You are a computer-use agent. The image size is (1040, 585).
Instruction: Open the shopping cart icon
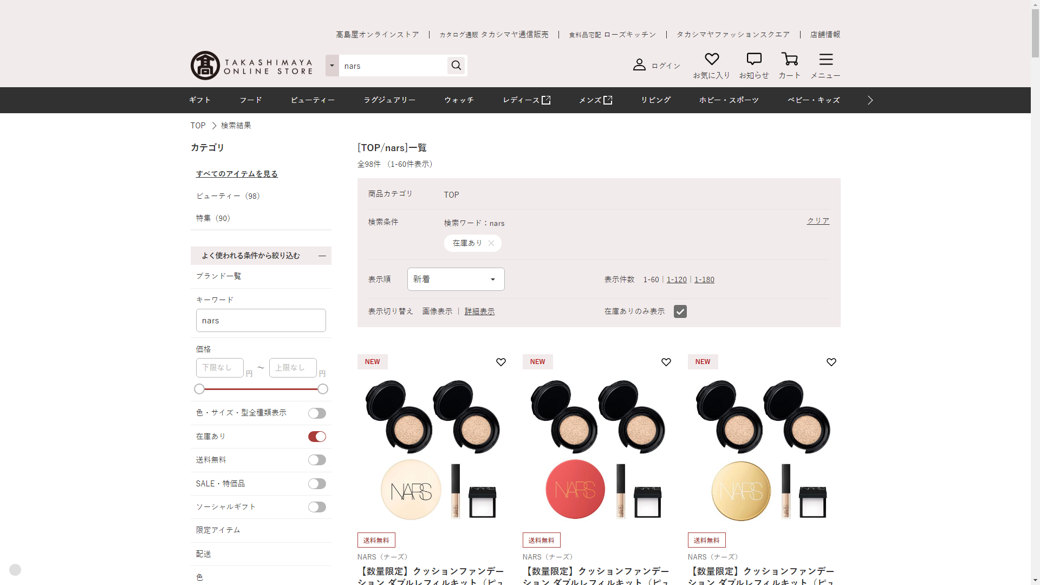tap(789, 59)
